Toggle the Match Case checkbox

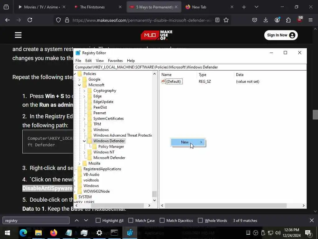click(x=131, y=221)
